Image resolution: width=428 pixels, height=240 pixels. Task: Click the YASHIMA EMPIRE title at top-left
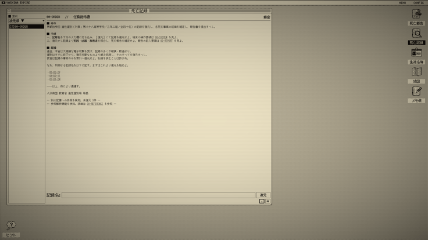pos(18,3)
